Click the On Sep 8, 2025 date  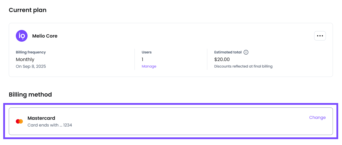31,66
